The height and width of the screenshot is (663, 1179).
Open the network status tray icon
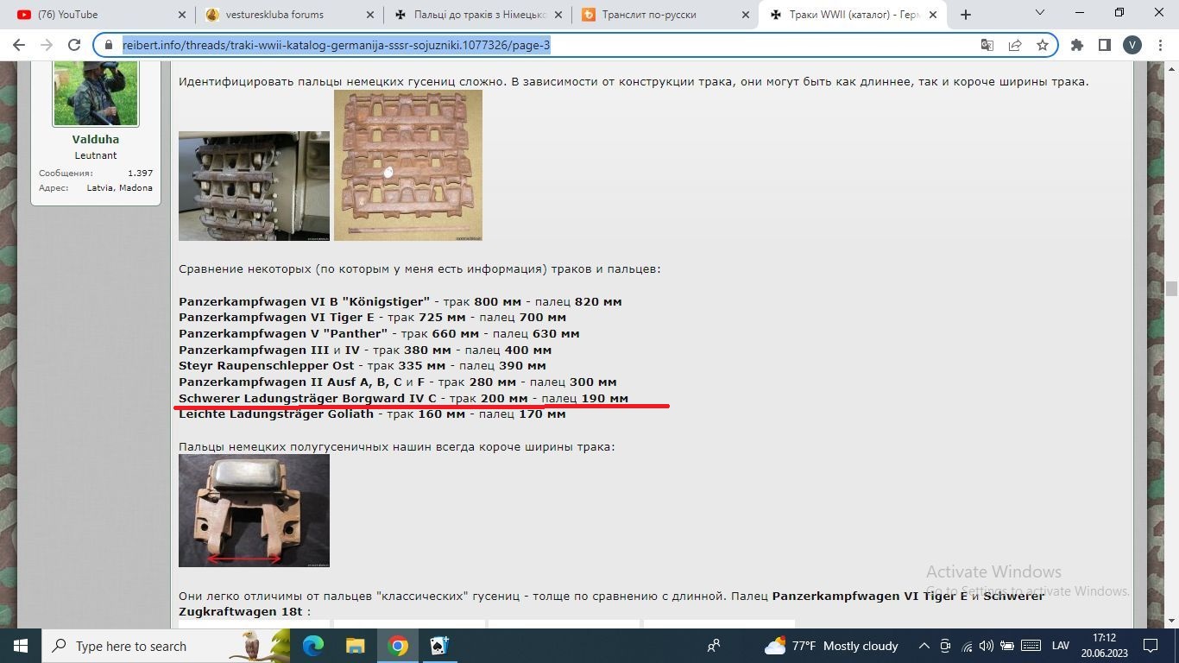tap(967, 646)
